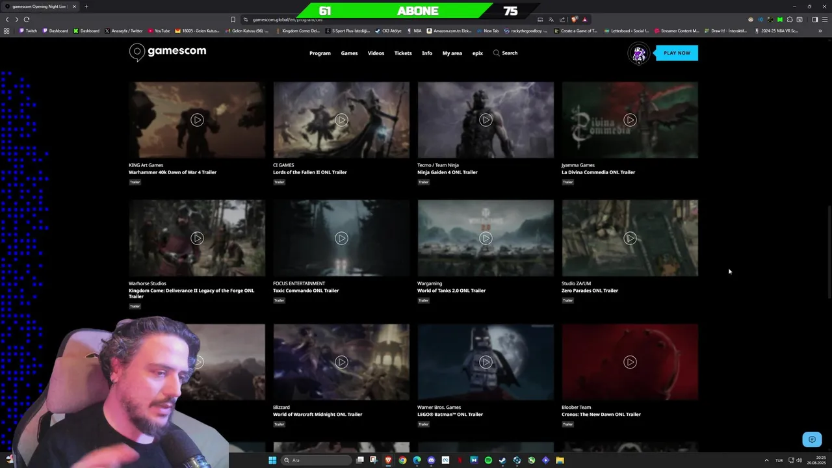Screen dimensions: 832x468
Task: Open Google Chrome from the taskbar
Action: 402,460
